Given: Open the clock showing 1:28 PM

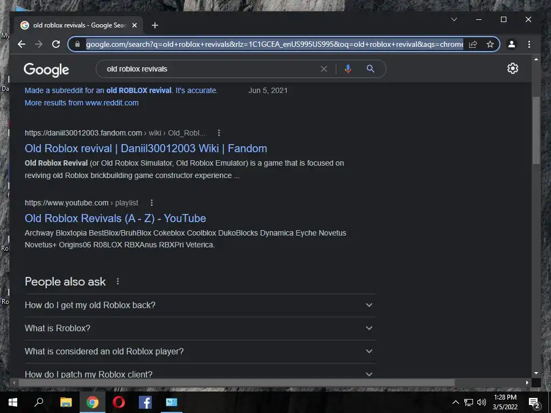Looking at the screenshot, I should (505, 402).
